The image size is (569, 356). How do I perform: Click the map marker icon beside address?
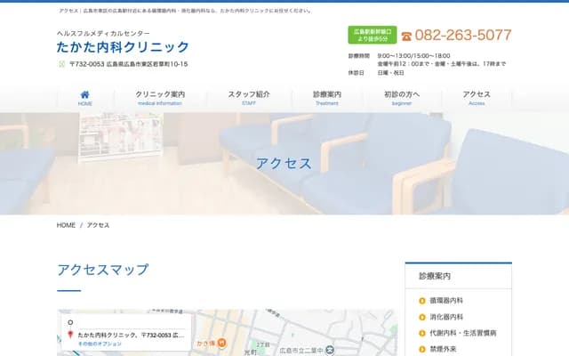coord(61,64)
